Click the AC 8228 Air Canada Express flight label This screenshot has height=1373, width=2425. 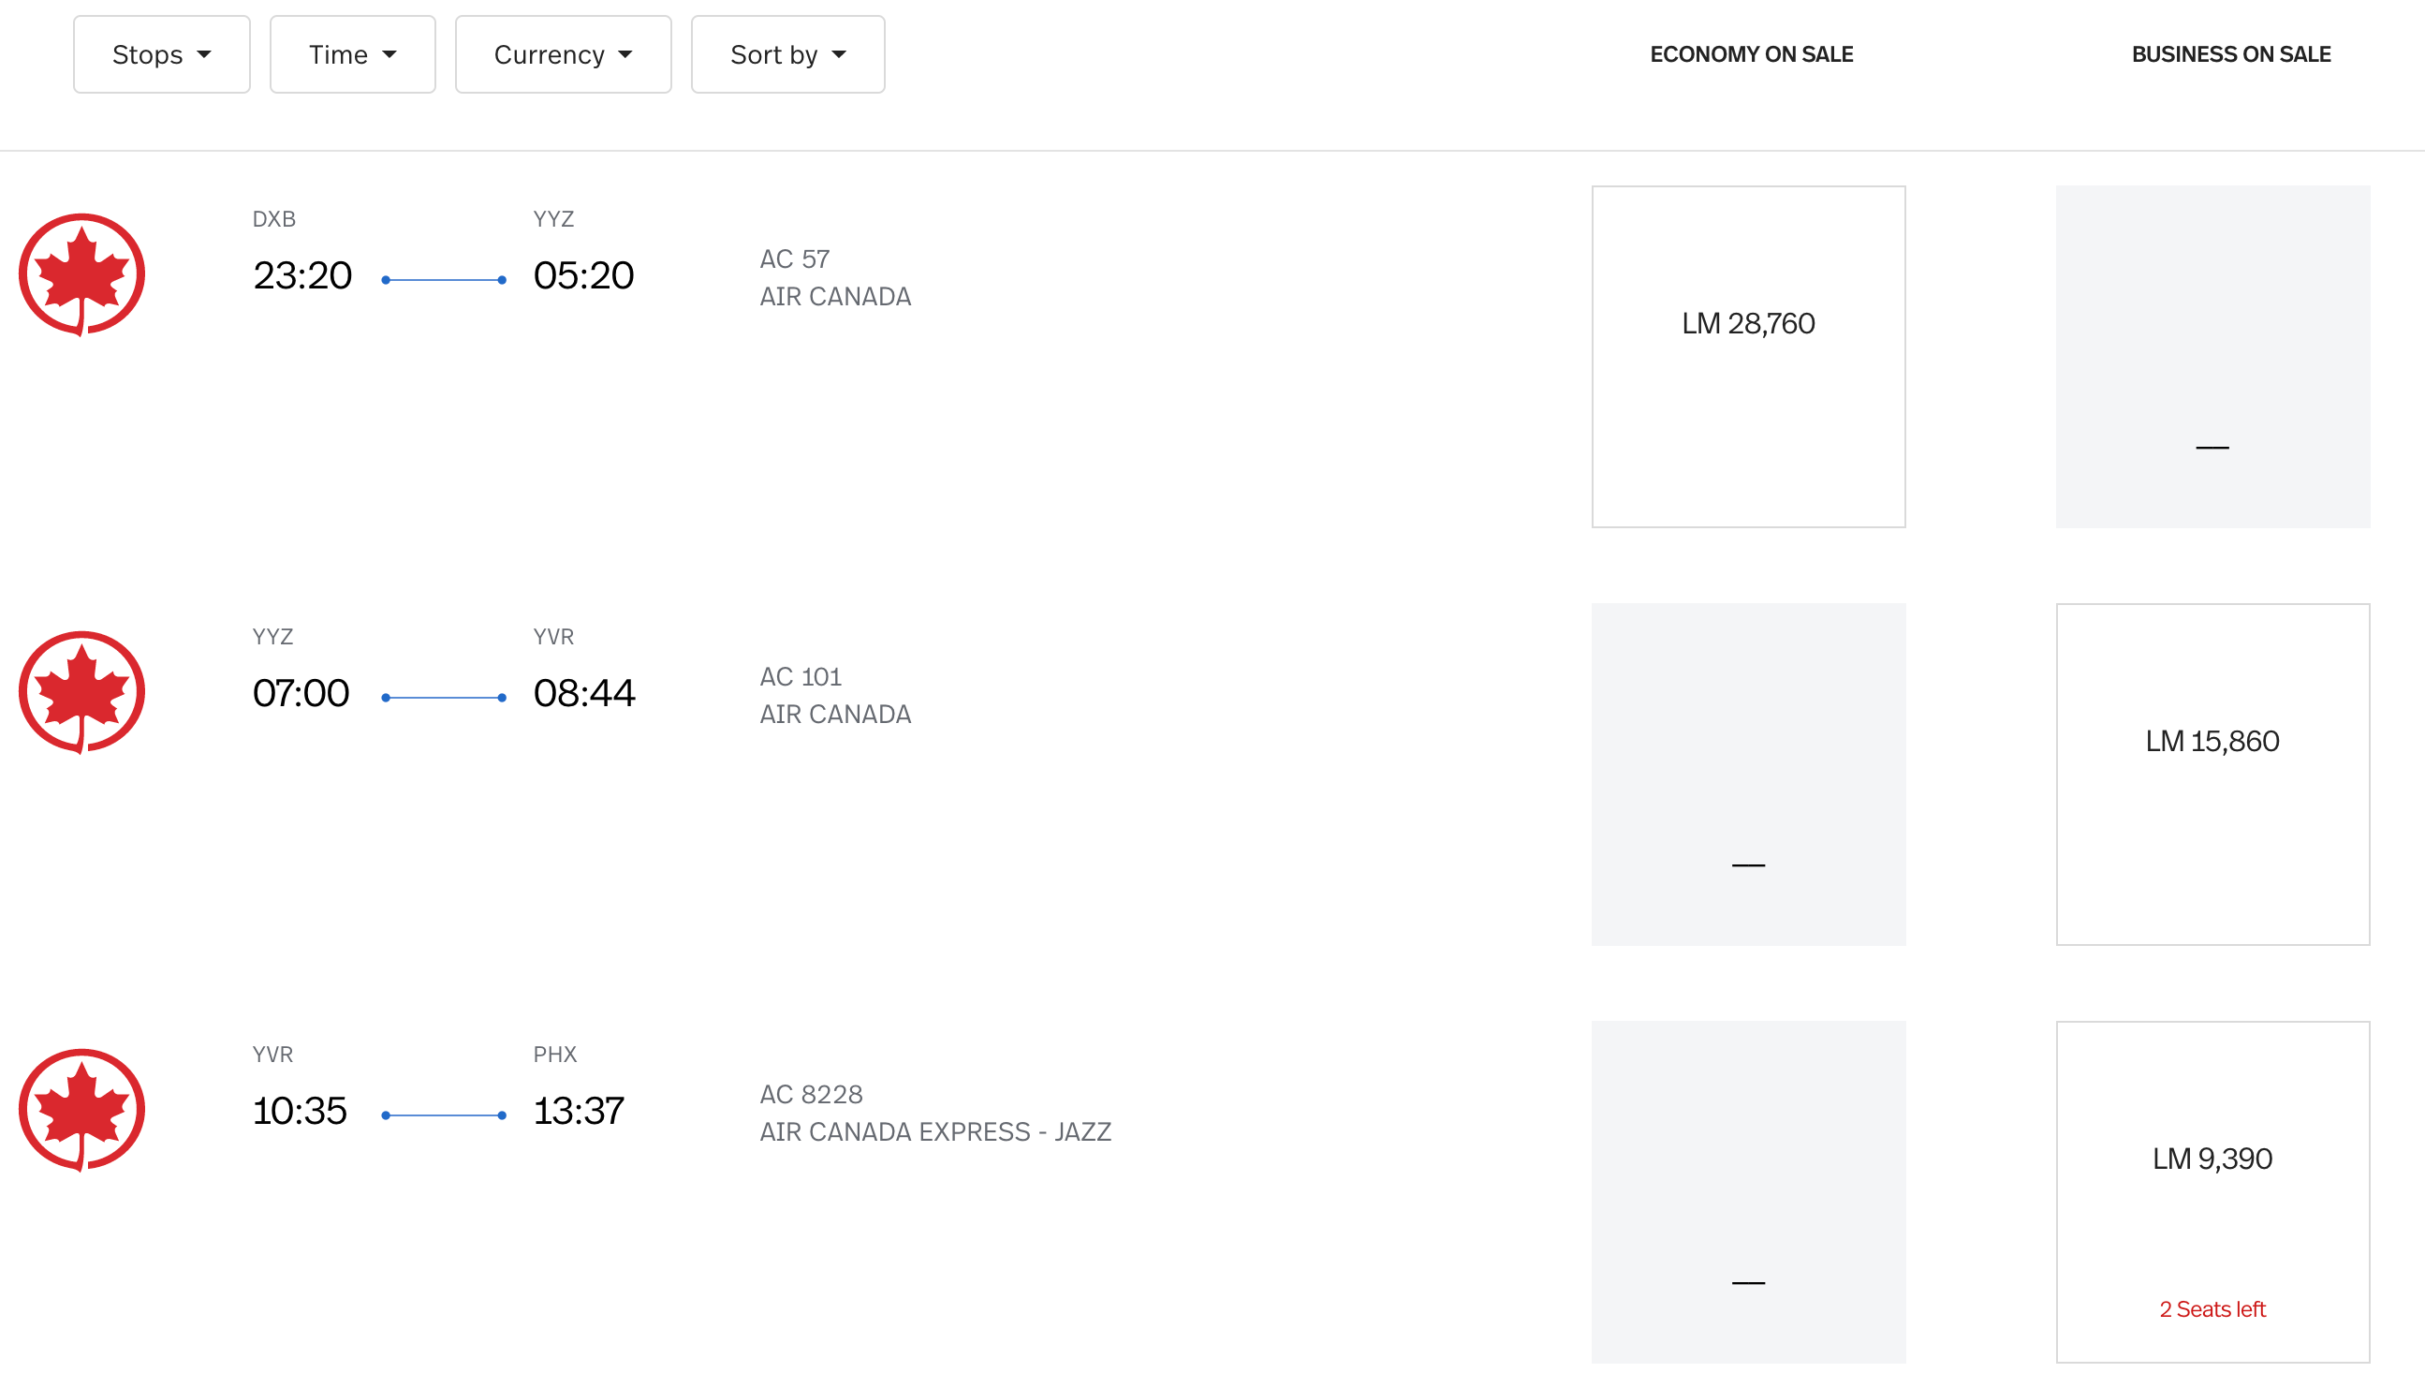pos(935,1131)
